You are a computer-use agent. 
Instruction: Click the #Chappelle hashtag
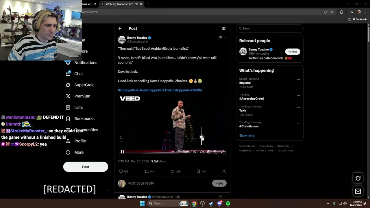(127, 90)
